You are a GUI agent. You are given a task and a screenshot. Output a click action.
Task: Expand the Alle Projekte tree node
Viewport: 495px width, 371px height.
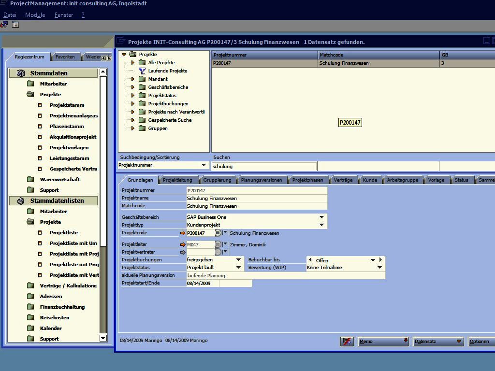pyautogui.click(x=133, y=63)
